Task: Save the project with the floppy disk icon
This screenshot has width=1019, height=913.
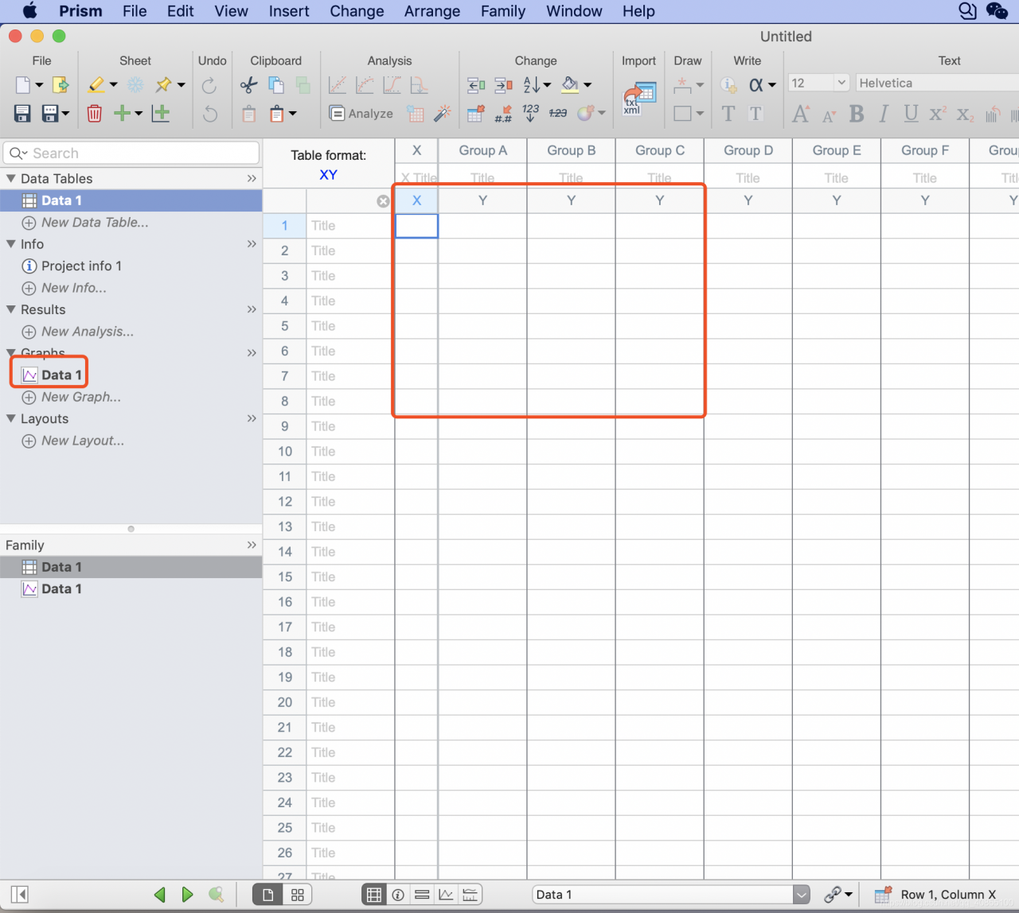Action: [22, 114]
